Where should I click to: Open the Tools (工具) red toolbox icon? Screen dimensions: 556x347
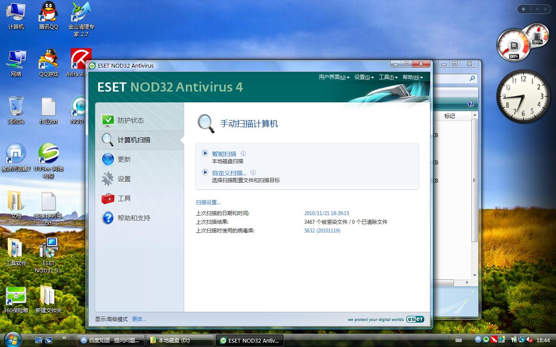[108, 198]
